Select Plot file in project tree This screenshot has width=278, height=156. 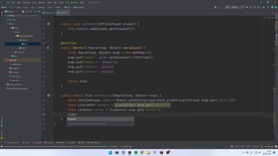pyautogui.click(x=24, y=44)
